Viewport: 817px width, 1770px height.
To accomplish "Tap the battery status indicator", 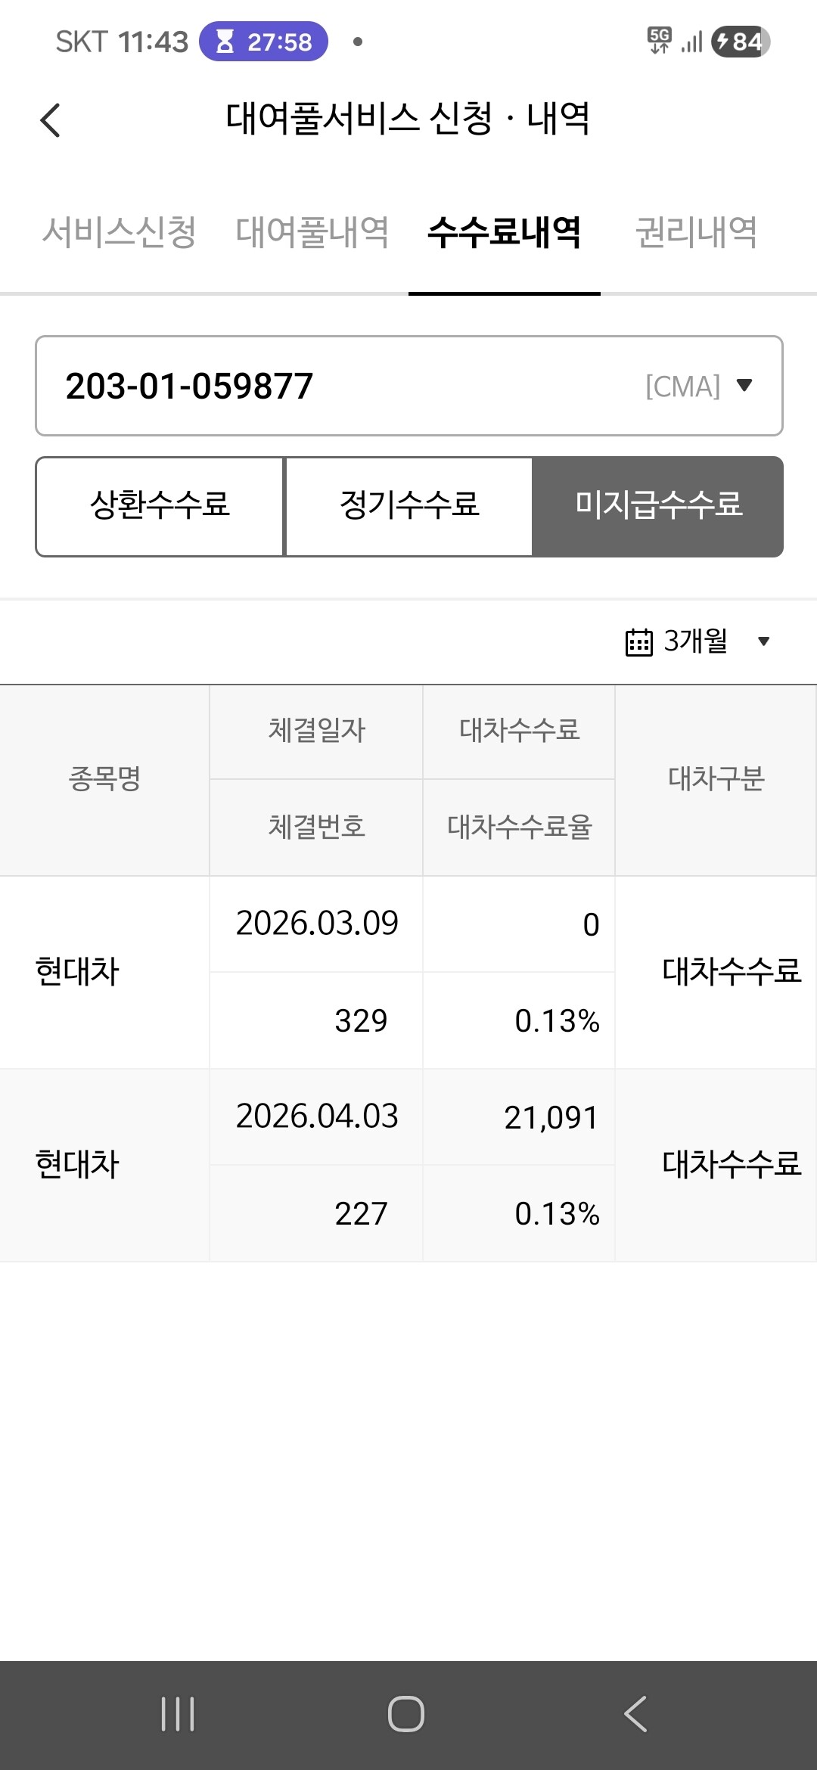I will point(741,42).
